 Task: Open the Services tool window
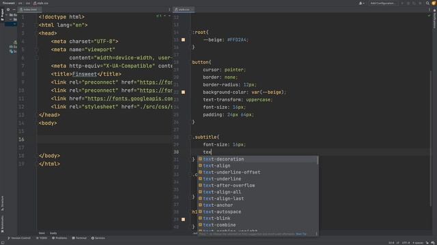(98, 238)
